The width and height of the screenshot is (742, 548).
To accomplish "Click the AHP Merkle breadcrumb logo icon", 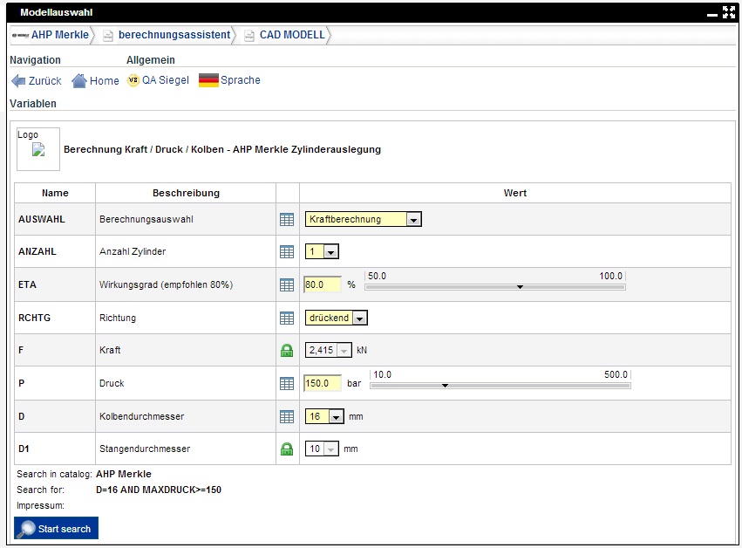I will (x=20, y=35).
